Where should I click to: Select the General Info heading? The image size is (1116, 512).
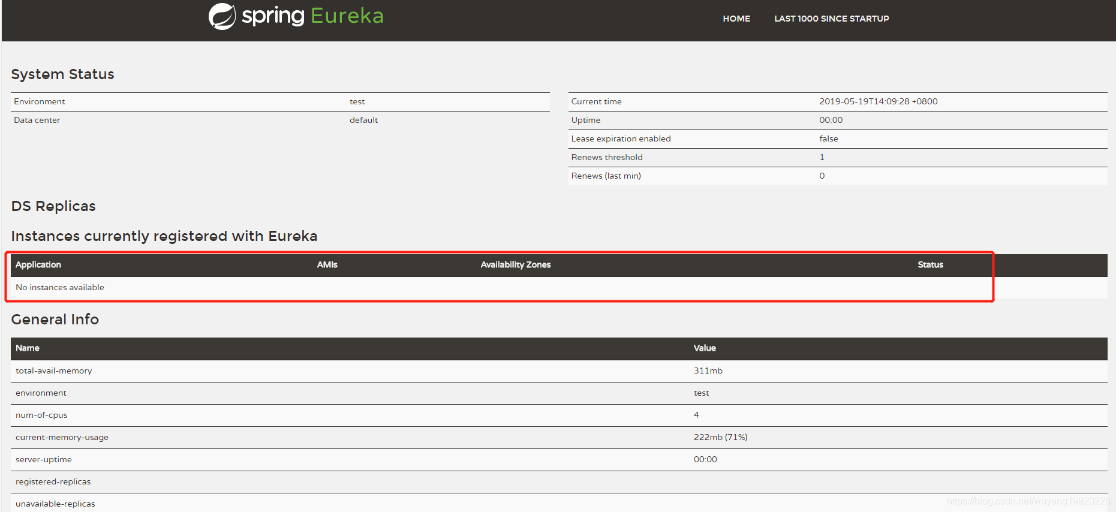tap(55, 320)
